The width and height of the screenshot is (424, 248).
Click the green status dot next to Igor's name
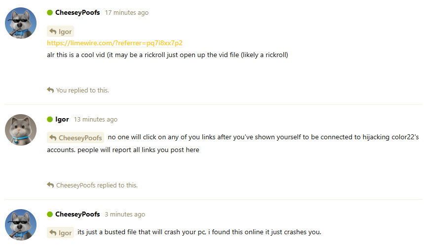point(50,120)
